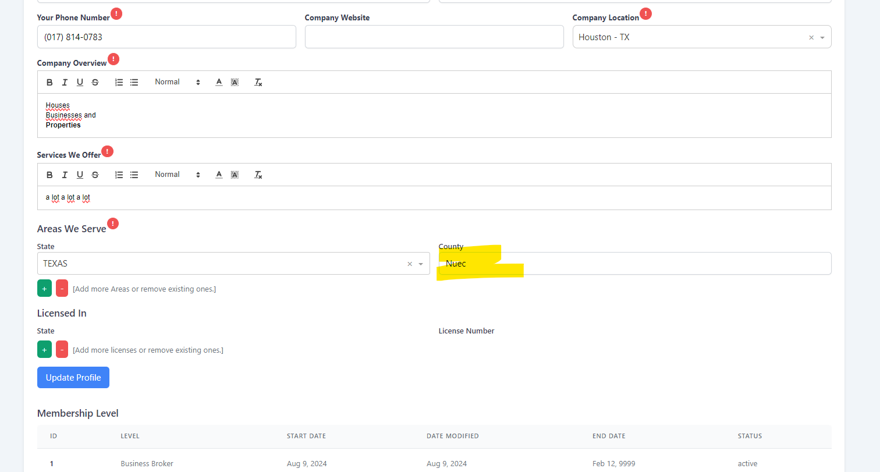The width and height of the screenshot is (880, 472).
Task: Open Normal heading dropdown in Company Overview
Action: click(177, 83)
